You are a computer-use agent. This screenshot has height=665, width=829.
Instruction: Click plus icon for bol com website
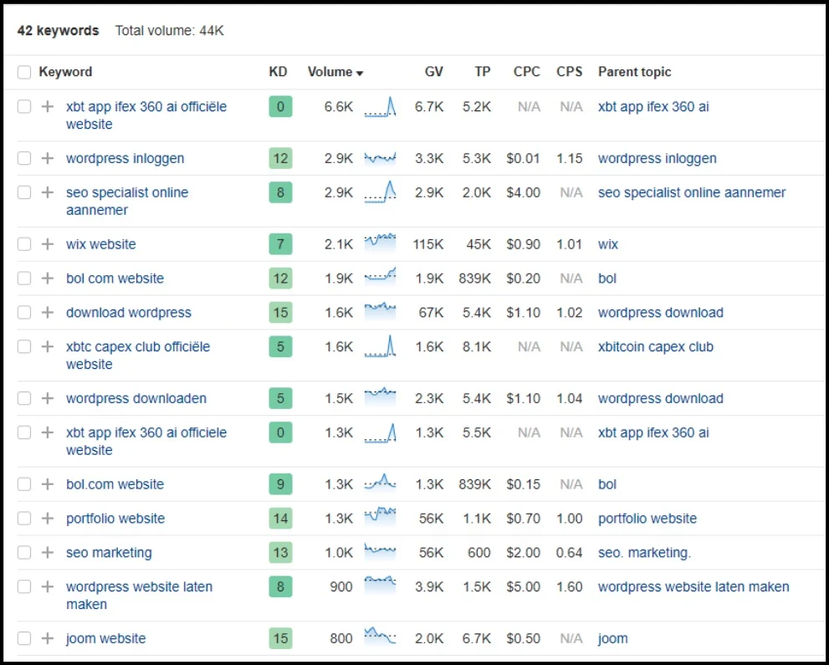point(48,278)
